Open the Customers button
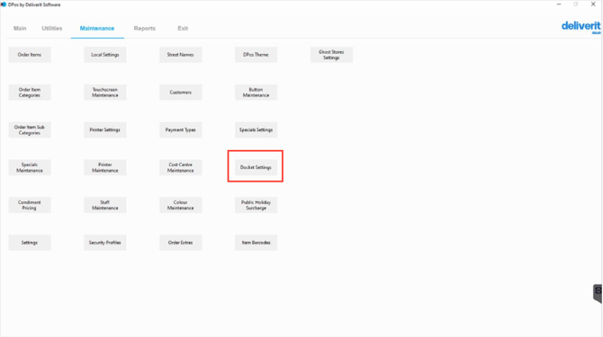The width and height of the screenshot is (603, 337). (180, 93)
